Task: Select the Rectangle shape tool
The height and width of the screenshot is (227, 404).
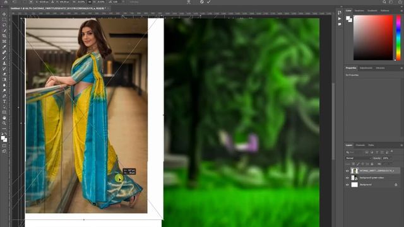Action: (4, 112)
